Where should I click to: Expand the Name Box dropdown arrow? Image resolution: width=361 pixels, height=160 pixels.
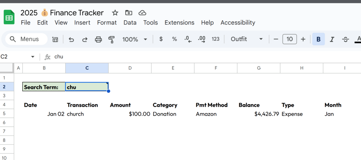tap(33, 57)
